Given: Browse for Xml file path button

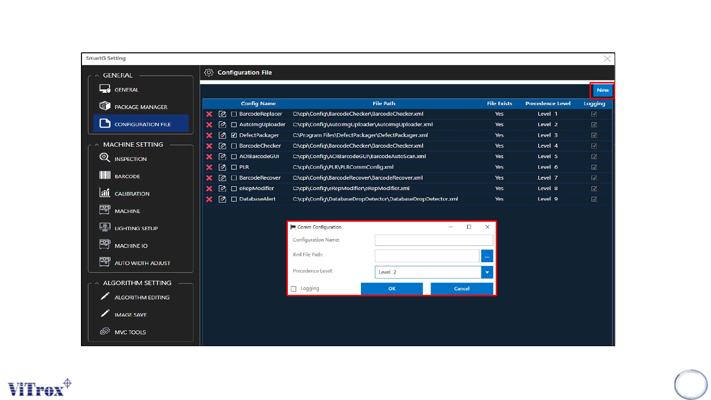Looking at the screenshot, I should tap(487, 256).
